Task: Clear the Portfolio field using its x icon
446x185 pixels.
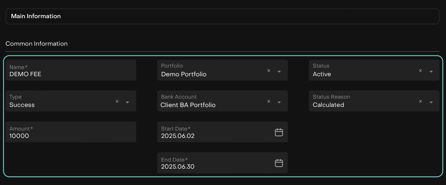Action: tap(269, 71)
